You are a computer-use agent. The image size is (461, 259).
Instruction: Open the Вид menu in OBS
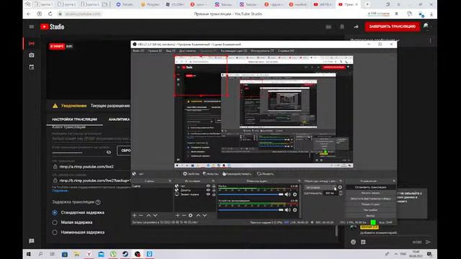(171, 51)
